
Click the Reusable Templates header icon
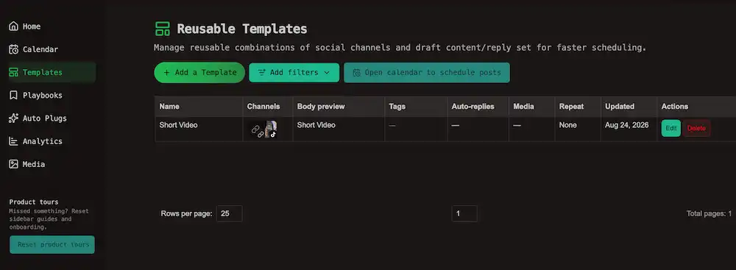[x=163, y=29]
